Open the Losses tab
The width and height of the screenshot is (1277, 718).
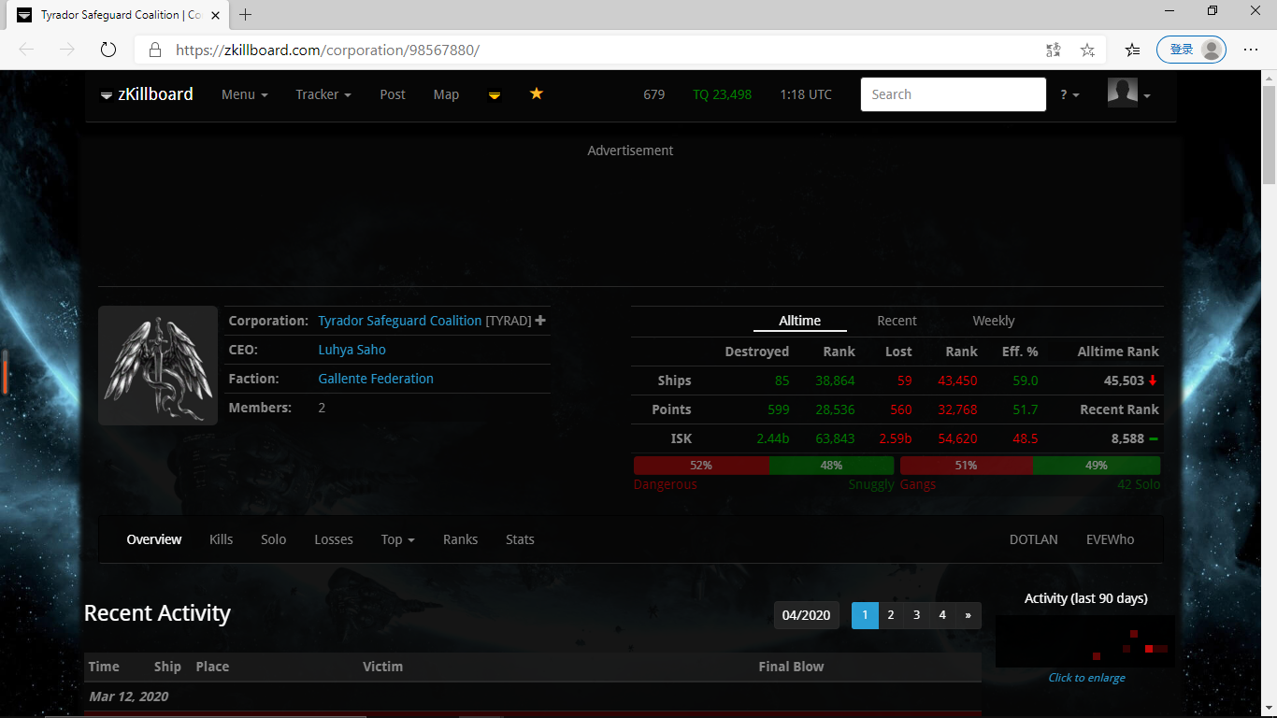(334, 539)
